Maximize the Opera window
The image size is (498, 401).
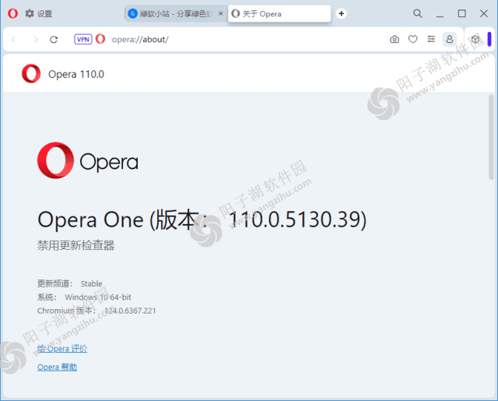point(461,14)
